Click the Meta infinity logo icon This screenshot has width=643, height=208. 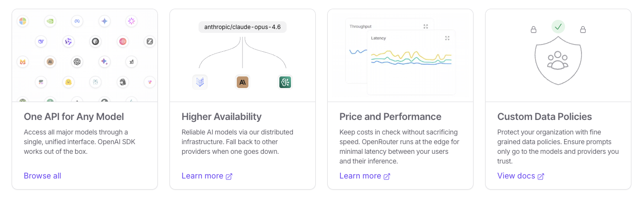pyautogui.click(x=77, y=21)
